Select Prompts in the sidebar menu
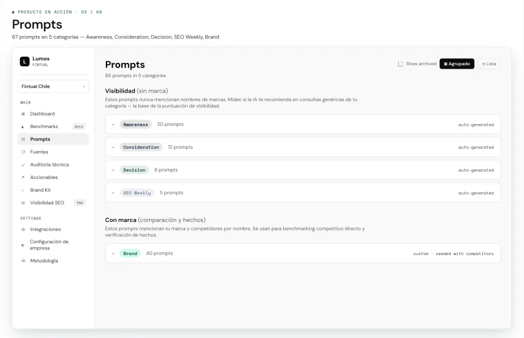Viewport: 524px width, 338px height. pyautogui.click(x=53, y=140)
